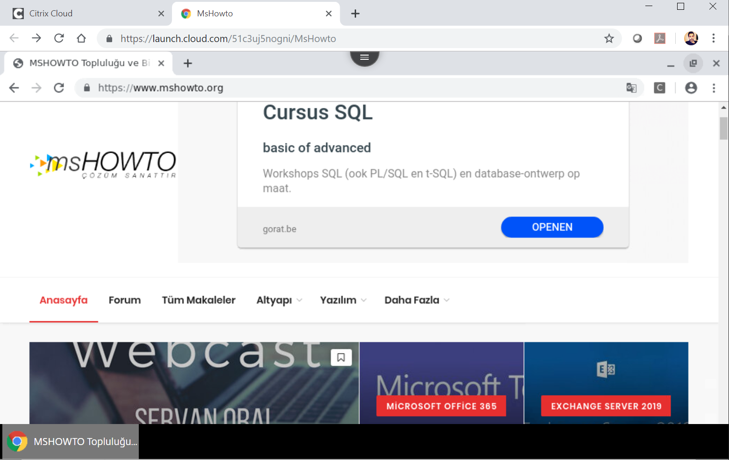Close the MsHowto outer browser tab
Viewport: 729px width, 460px height.
329,14
